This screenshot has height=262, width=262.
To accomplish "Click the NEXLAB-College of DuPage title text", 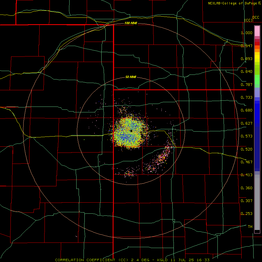I will click(233, 3).
